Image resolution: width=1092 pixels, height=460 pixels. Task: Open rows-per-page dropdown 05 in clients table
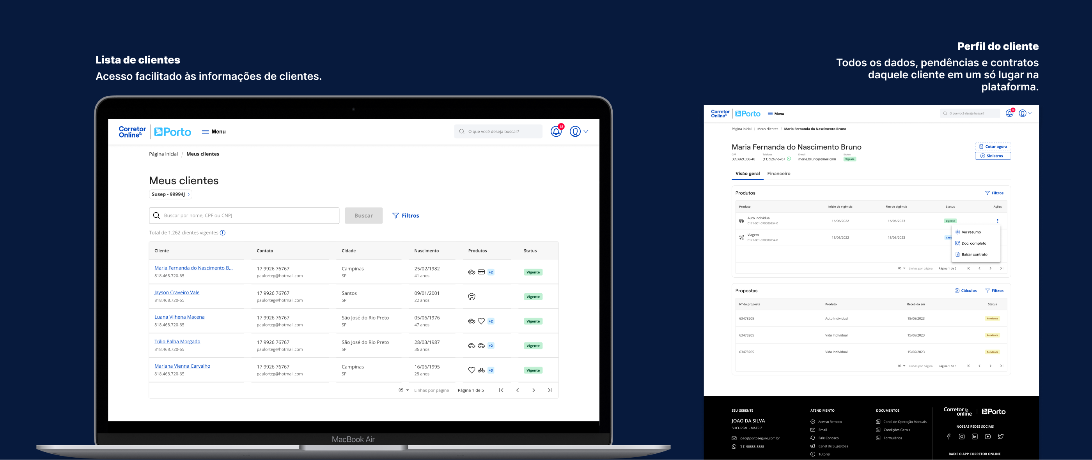pos(404,390)
